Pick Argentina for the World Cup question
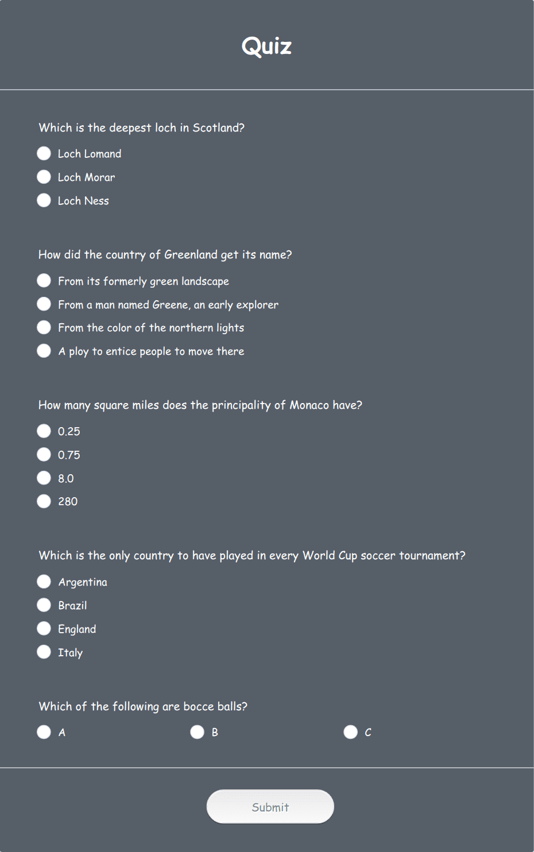 coord(44,581)
